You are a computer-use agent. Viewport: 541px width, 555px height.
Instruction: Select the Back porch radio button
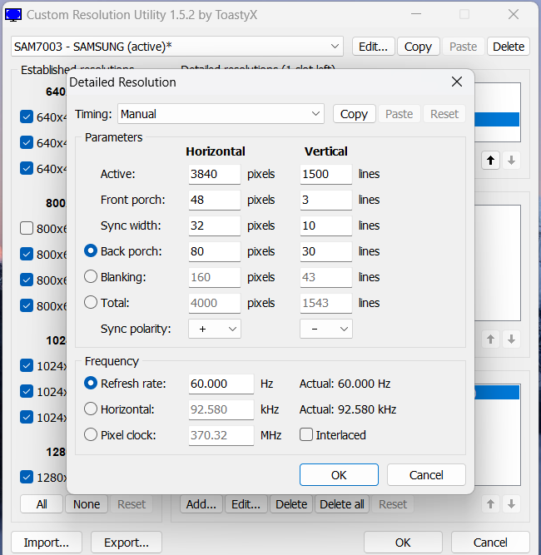tap(92, 251)
